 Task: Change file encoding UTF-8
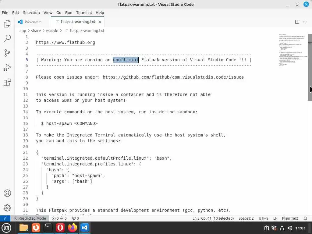[264, 218]
